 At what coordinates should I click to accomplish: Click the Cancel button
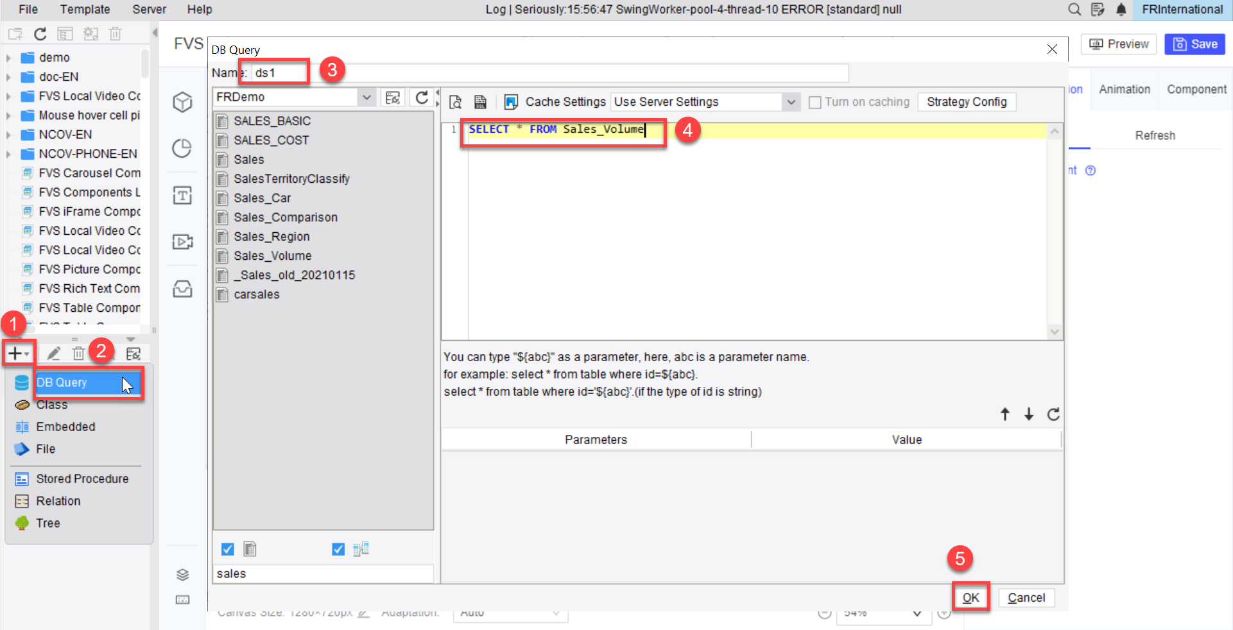click(x=1026, y=598)
